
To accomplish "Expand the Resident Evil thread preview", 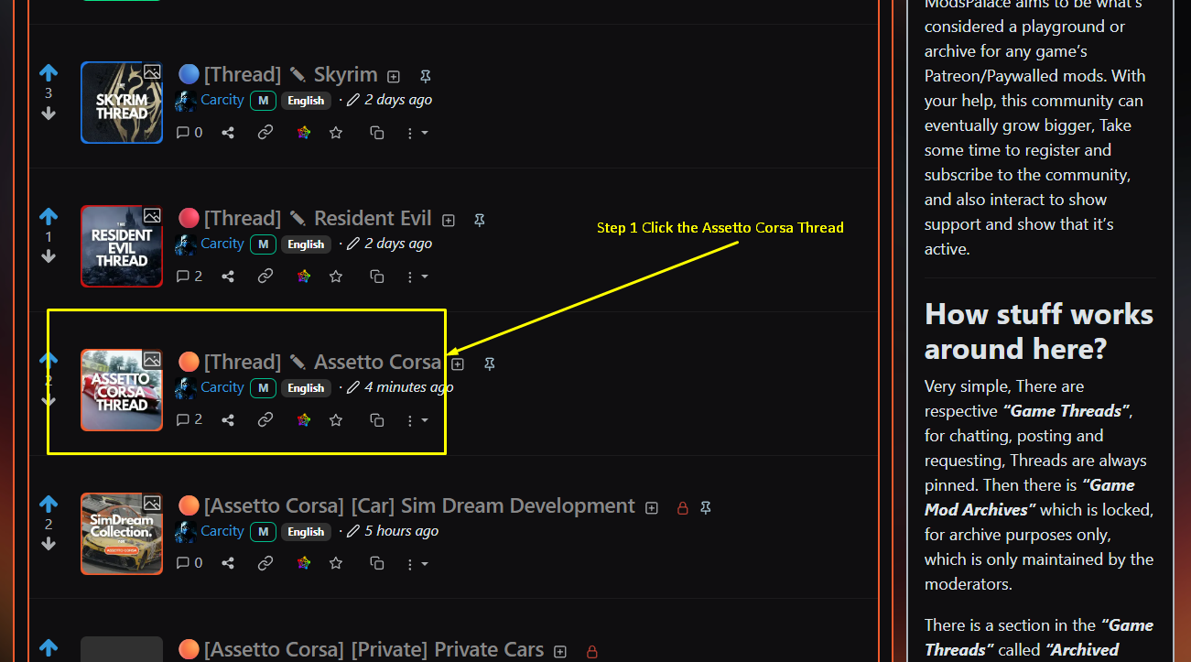I will tap(449, 221).
